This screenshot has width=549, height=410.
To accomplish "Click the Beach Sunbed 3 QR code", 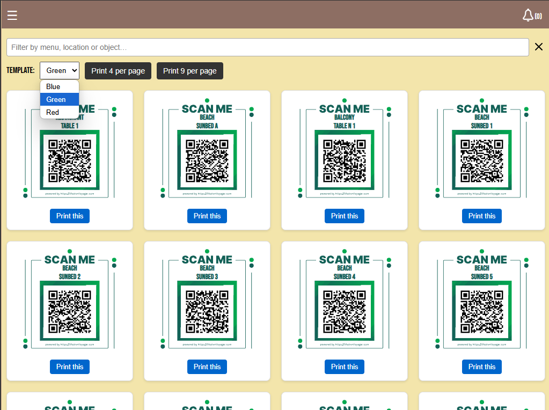I will pyautogui.click(x=207, y=311).
